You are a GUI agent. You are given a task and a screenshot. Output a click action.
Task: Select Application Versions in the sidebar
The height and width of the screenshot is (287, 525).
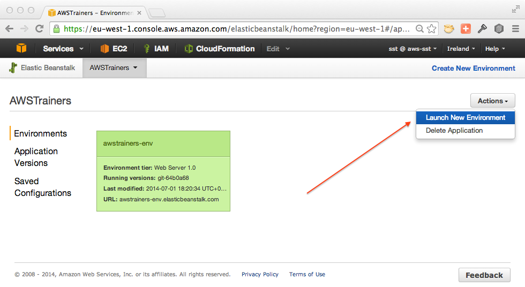tap(36, 157)
